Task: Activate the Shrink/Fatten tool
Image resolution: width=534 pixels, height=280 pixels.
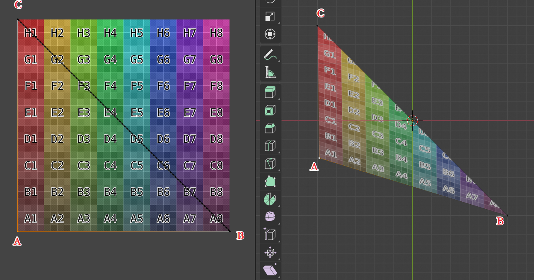Action: (270, 253)
